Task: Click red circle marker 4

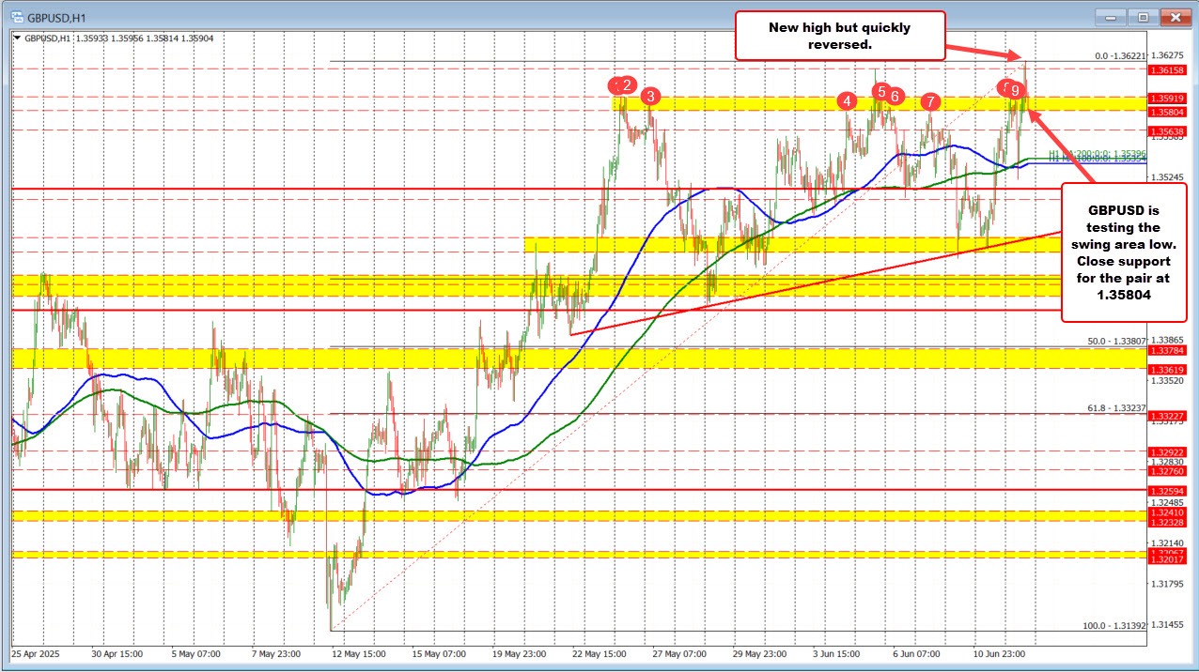Action: pos(848,101)
